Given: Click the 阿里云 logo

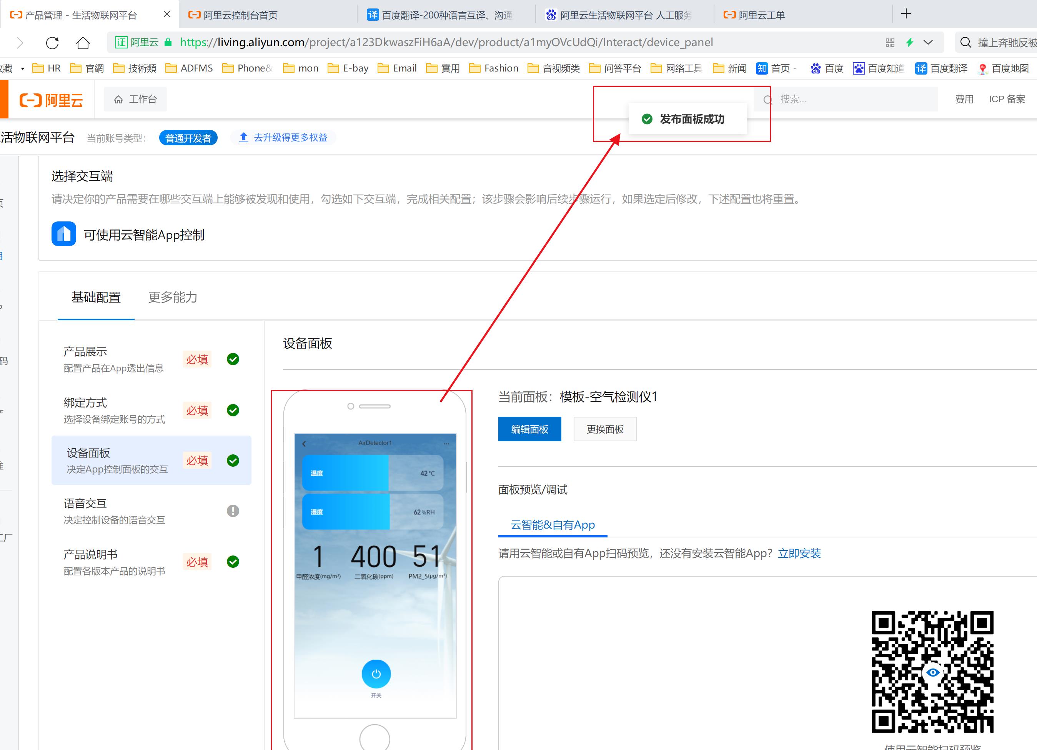Looking at the screenshot, I should coord(51,100).
